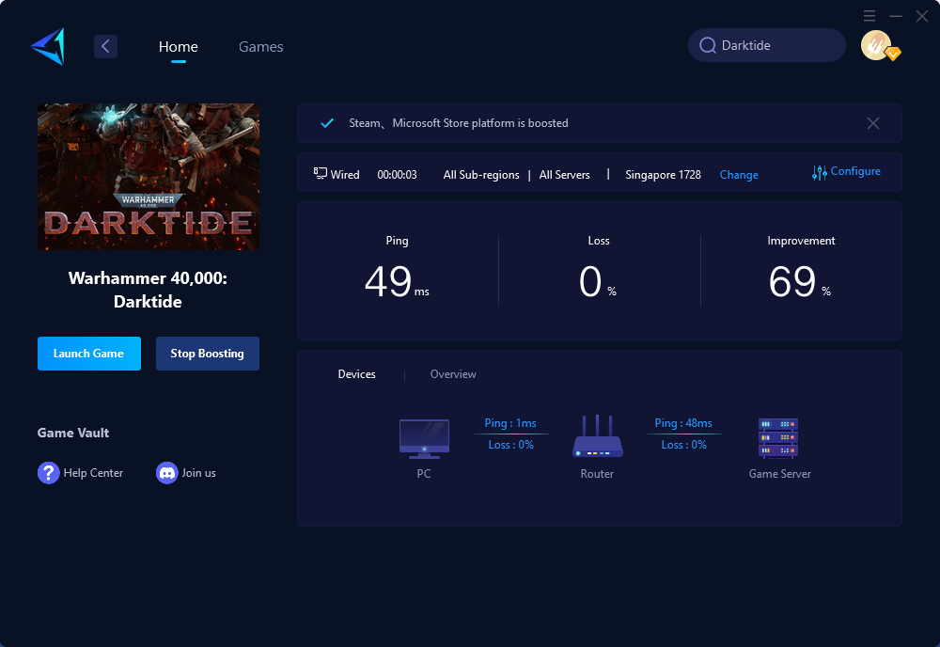The image size is (940, 647).
Task: Click the All Servers label
Action: click(x=564, y=175)
